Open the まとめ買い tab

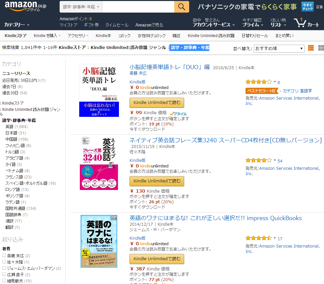click(284, 36)
